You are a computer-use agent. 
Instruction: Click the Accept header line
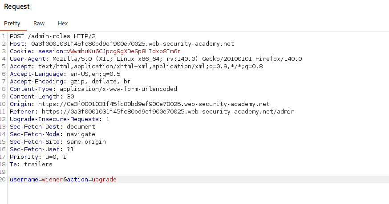[x=136, y=66]
